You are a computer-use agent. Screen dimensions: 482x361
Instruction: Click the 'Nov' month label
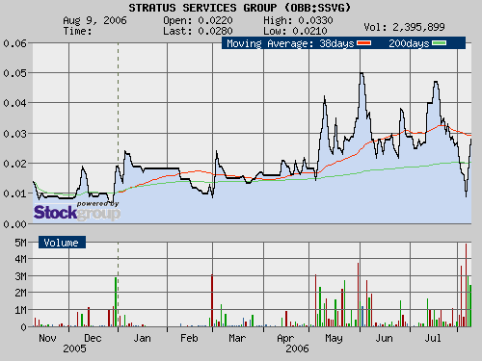pyautogui.click(x=47, y=338)
